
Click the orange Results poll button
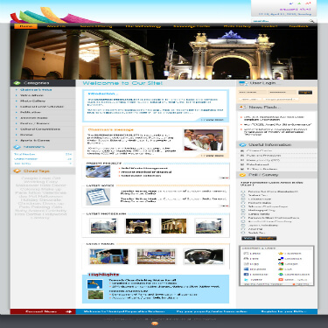266,238
